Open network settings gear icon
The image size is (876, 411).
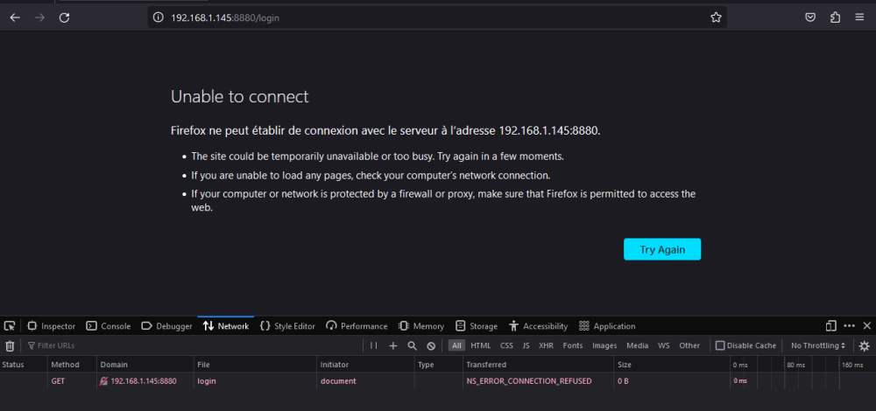coord(865,345)
